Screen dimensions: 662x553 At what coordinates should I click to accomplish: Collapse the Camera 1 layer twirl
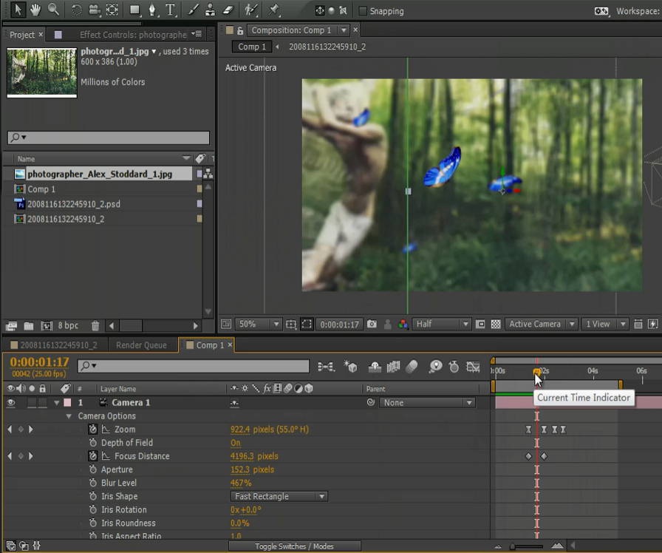pos(57,403)
